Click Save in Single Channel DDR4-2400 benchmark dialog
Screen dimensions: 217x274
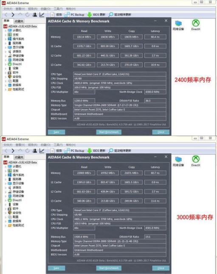(56, 132)
